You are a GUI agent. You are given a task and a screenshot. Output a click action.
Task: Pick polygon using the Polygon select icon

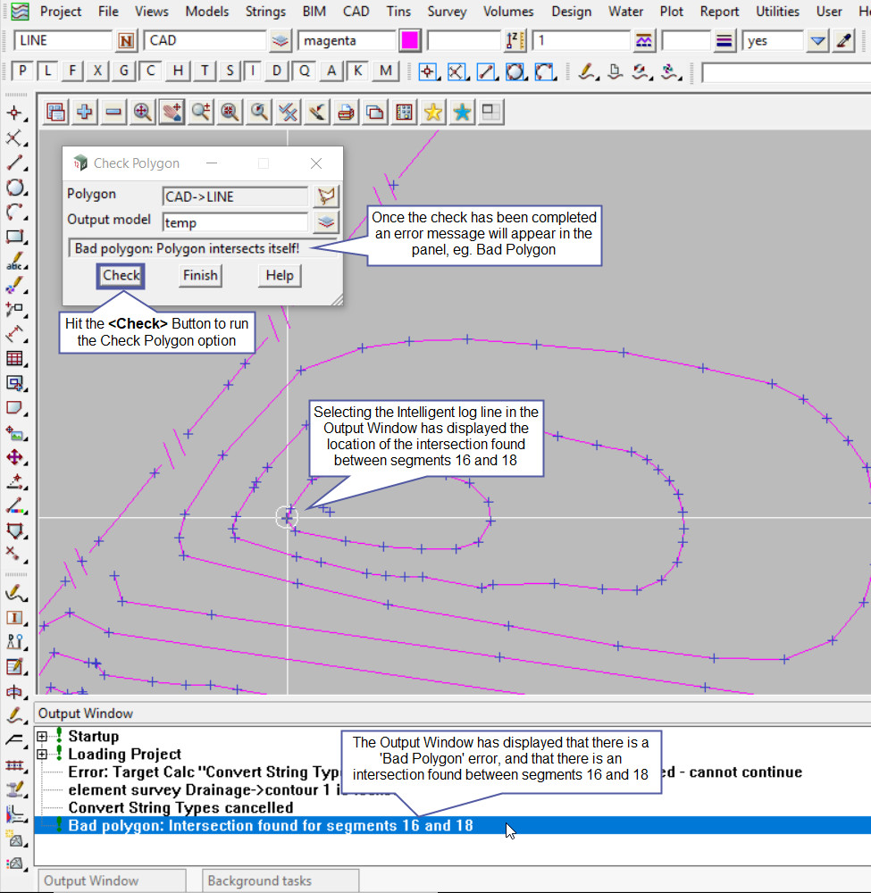click(x=325, y=196)
